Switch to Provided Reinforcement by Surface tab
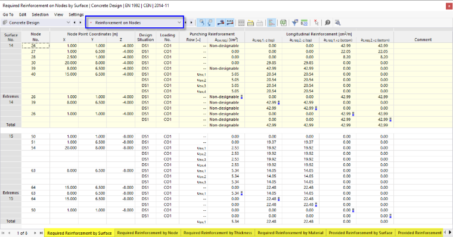 [360, 233]
